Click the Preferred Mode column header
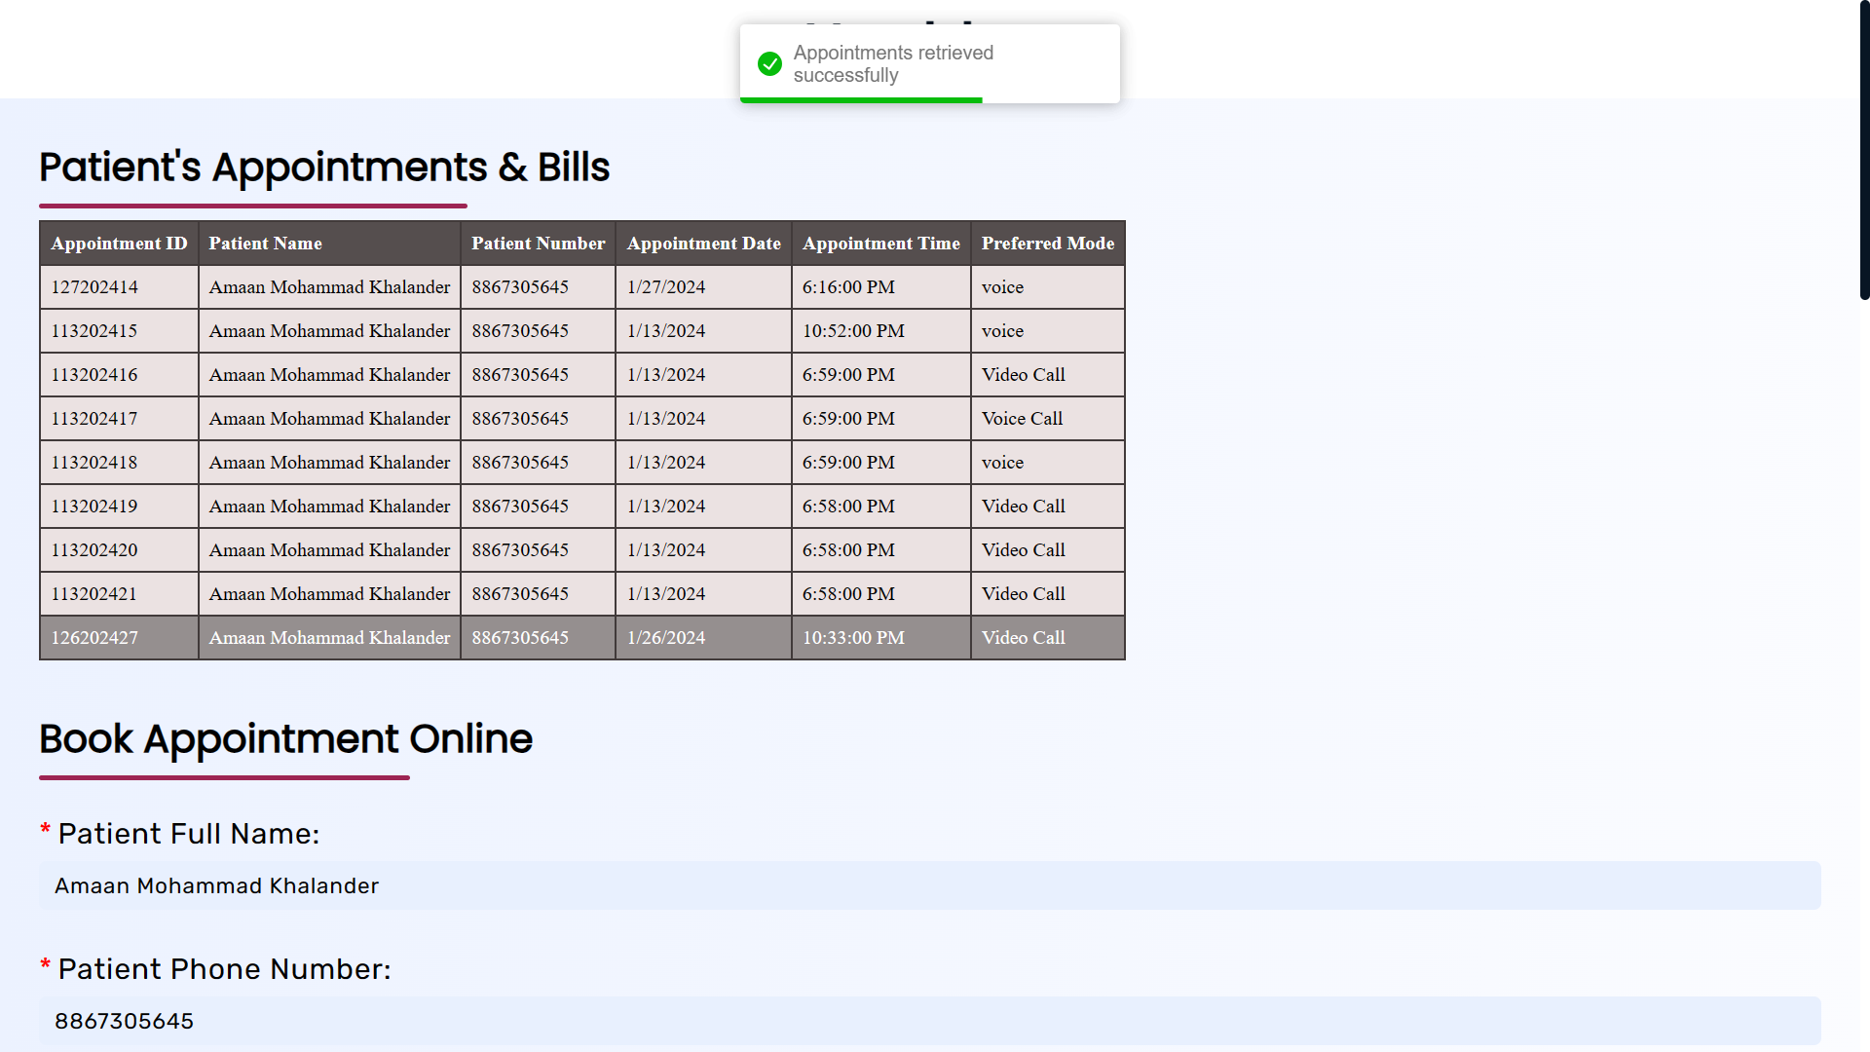The image size is (1870, 1052). click(x=1047, y=244)
